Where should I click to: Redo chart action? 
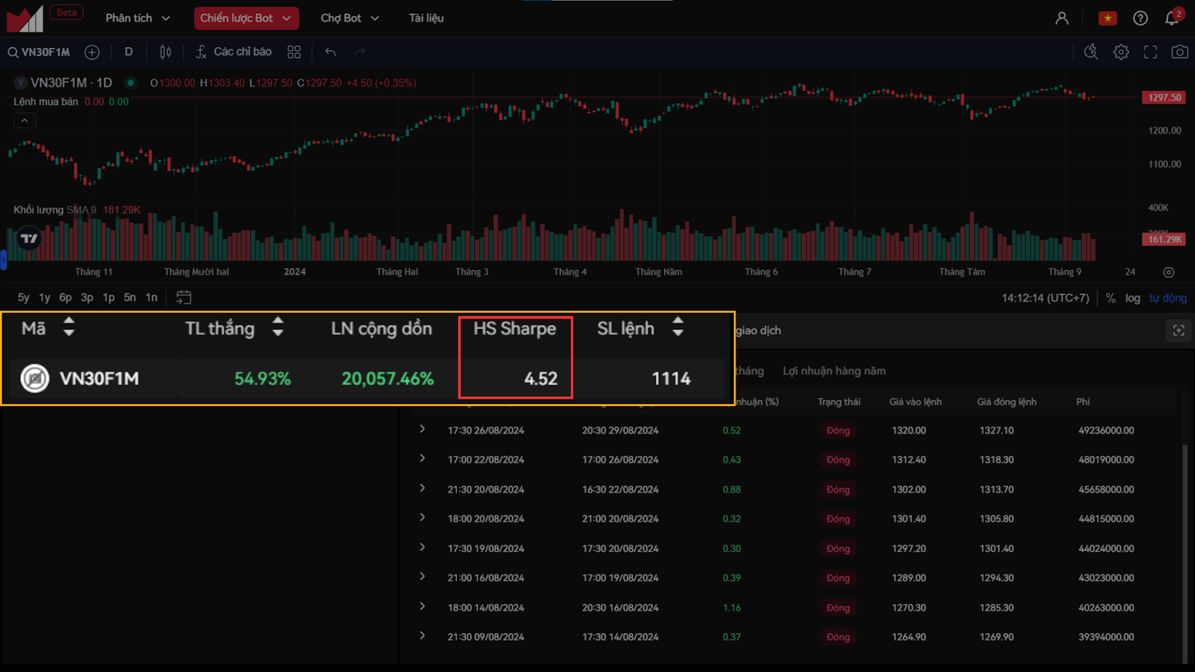pos(360,52)
